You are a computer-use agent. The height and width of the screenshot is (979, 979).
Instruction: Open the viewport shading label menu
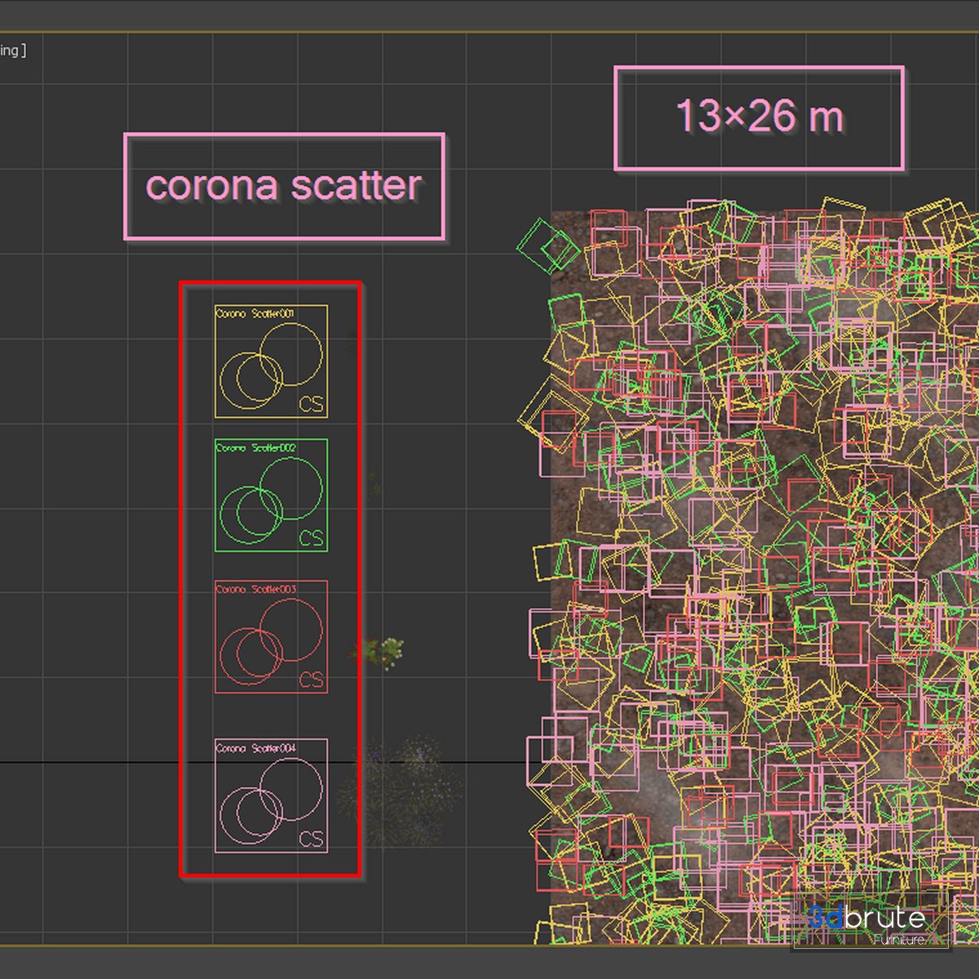13,51
